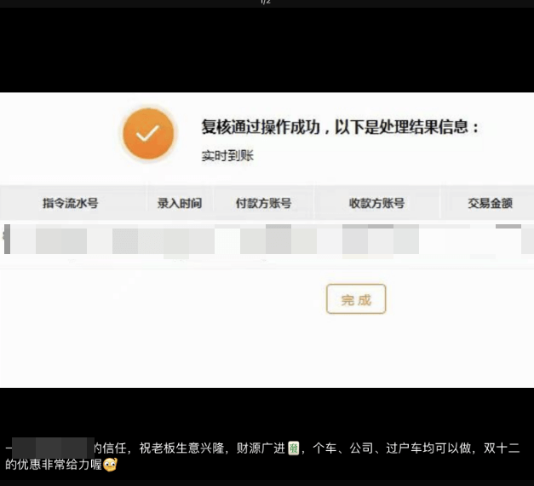Select the 指令流水号 column header
This screenshot has width=534, height=486.
pyautogui.click(x=71, y=203)
